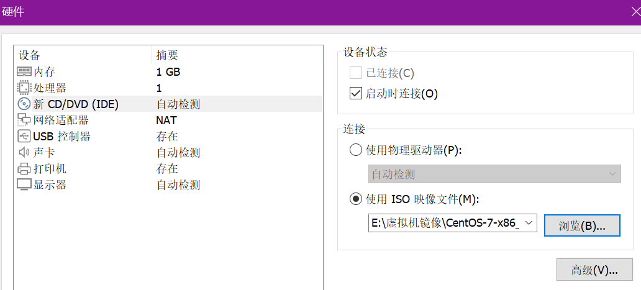Click the USB controller icon
The image size is (641, 290).
click(24, 137)
